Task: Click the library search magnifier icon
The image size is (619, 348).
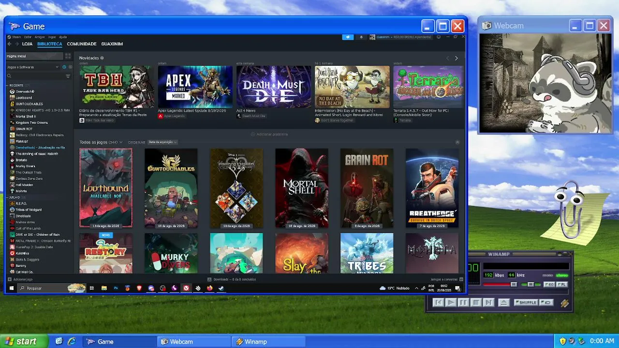Action: click(x=9, y=76)
